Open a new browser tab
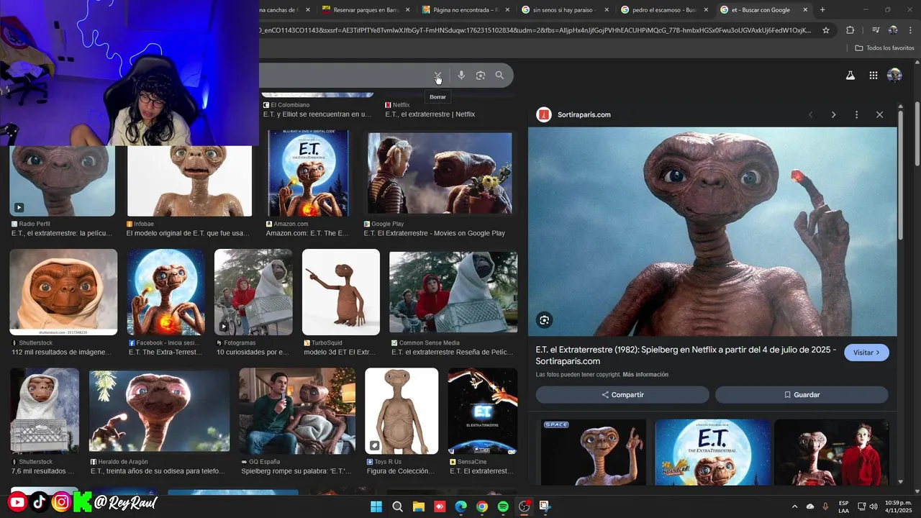The width and height of the screenshot is (921, 518). click(822, 10)
